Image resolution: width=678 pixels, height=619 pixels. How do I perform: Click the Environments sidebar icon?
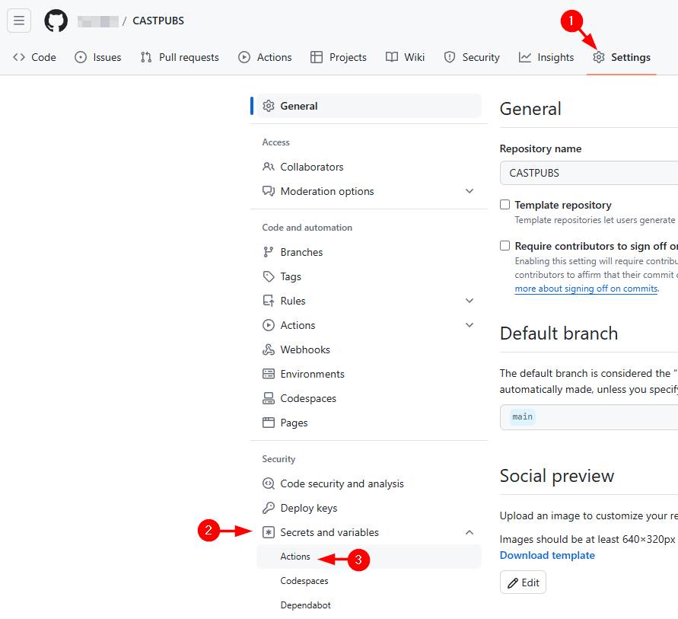point(268,374)
